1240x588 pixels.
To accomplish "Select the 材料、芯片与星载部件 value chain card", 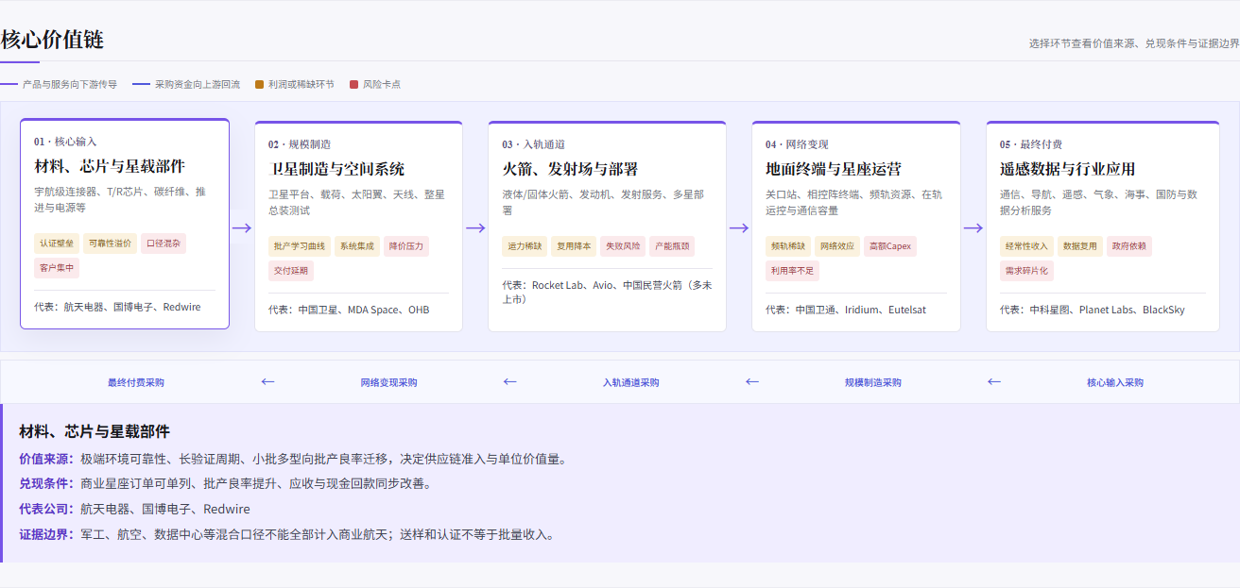I will (x=125, y=224).
